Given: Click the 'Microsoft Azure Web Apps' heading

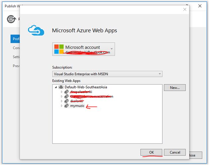Looking at the screenshot, I should [x=85, y=31].
